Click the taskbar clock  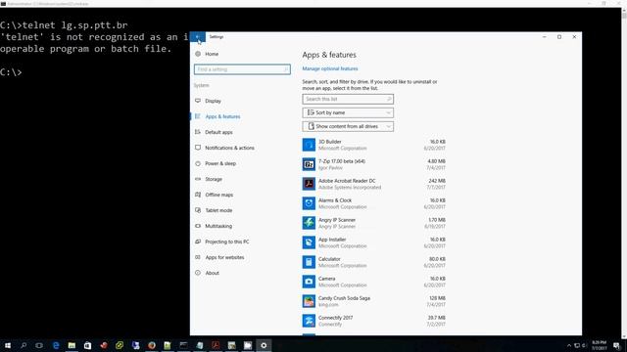(599, 345)
